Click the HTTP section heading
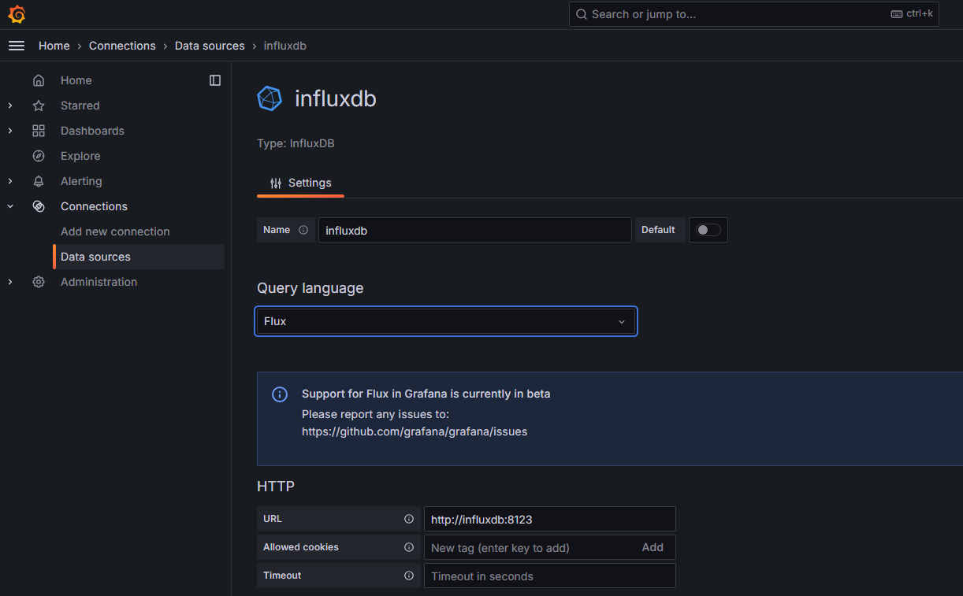 (x=276, y=487)
